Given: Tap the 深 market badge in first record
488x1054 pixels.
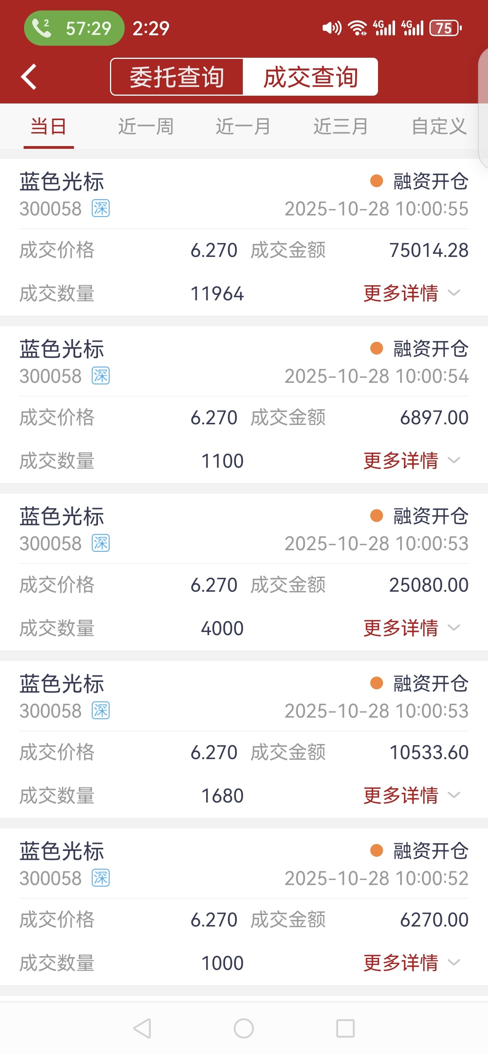Looking at the screenshot, I should pyautogui.click(x=101, y=209).
